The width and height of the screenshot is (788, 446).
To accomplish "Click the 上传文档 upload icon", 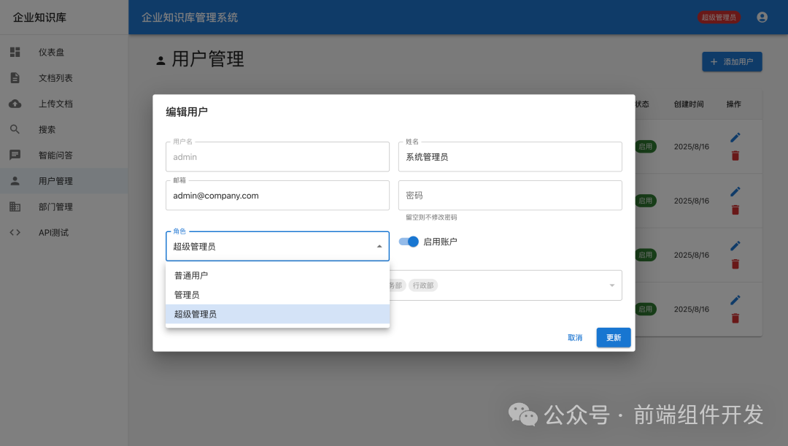I will pos(15,103).
